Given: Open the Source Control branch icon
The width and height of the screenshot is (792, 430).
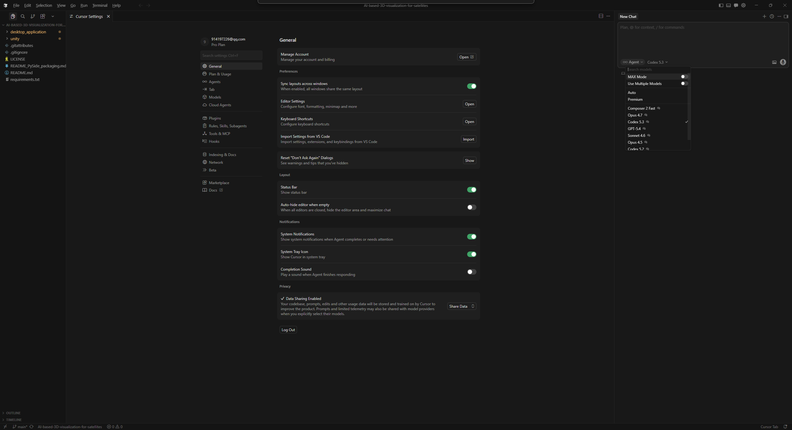Looking at the screenshot, I should coord(32,16).
